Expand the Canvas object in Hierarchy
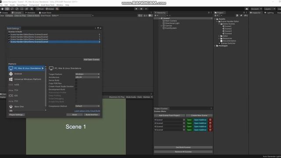Screen dimensions: 281x158 point(161,26)
